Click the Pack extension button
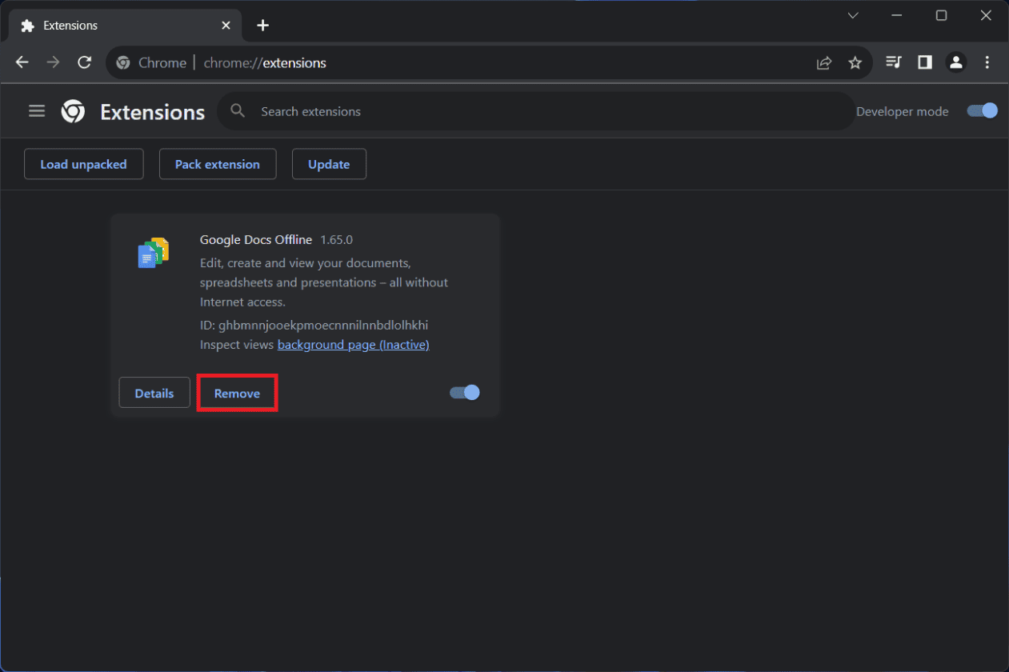The width and height of the screenshot is (1009, 672). [218, 164]
